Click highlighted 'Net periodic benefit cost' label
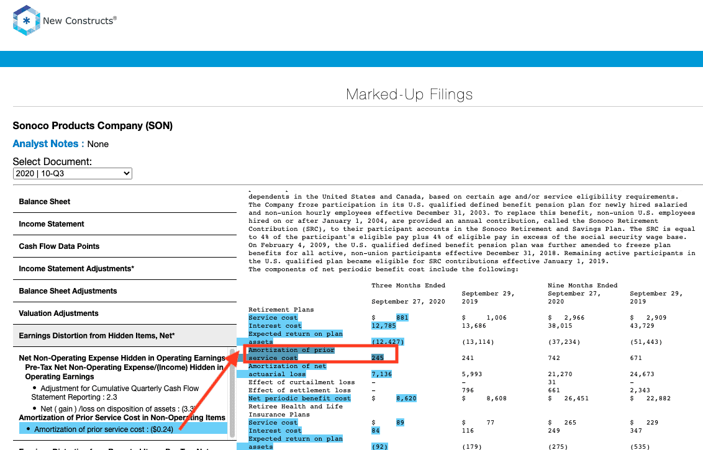This screenshot has height=450, width=703. pos(299,398)
